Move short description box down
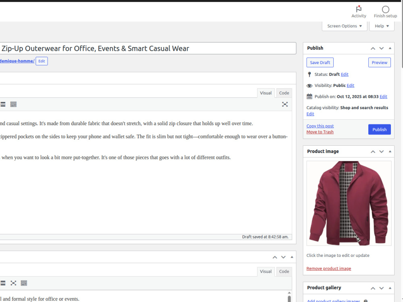 (283, 257)
